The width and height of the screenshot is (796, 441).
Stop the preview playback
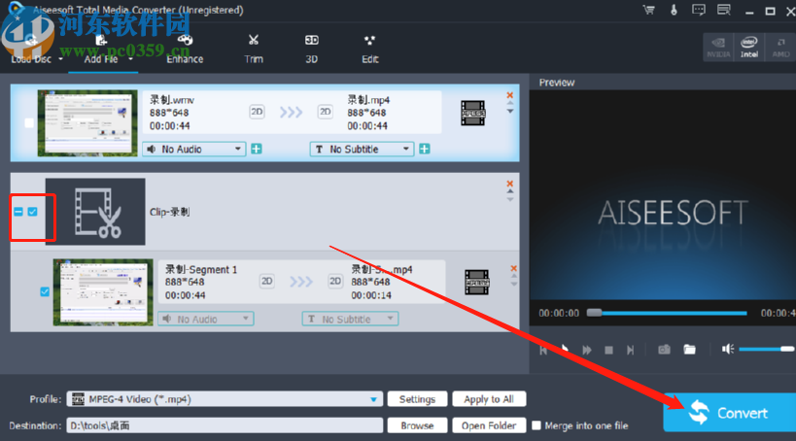[608, 350]
